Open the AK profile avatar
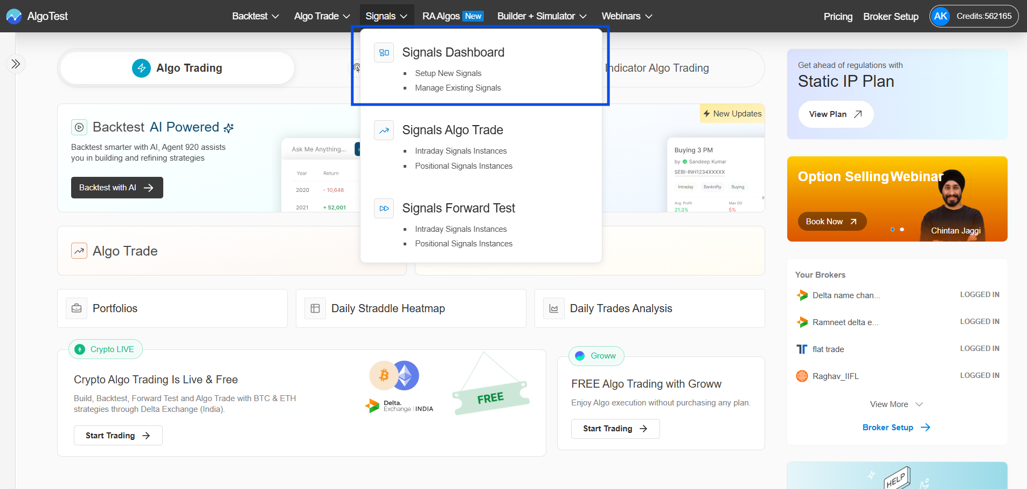Image resolution: width=1027 pixels, height=489 pixels. [x=940, y=16]
